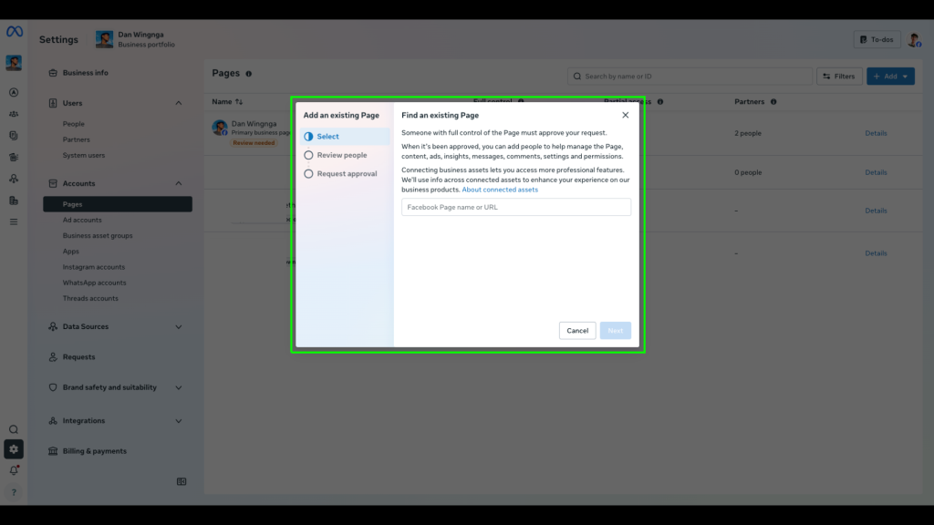Click the Pages info icon

(x=248, y=74)
